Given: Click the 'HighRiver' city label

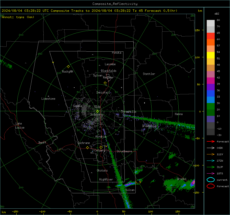Looking at the screenshot, I should (106, 179).
